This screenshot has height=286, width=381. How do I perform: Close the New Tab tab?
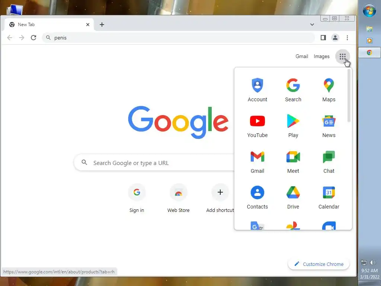tap(88, 25)
